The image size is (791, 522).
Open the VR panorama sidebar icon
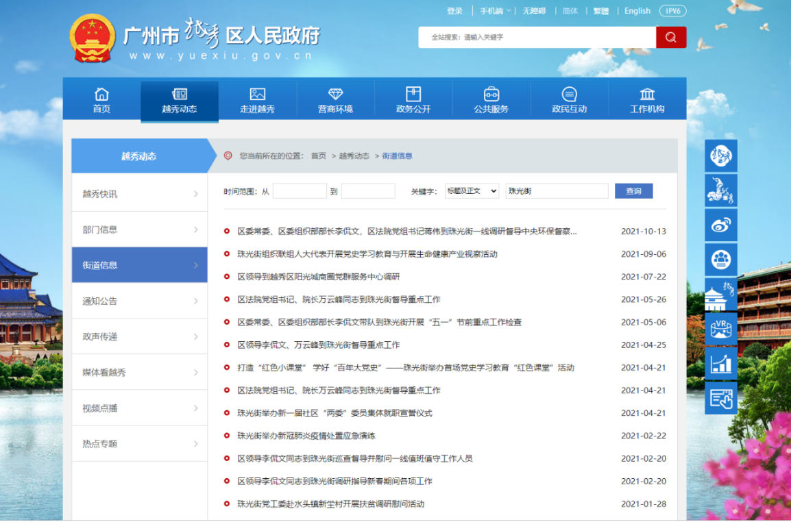[720, 329]
